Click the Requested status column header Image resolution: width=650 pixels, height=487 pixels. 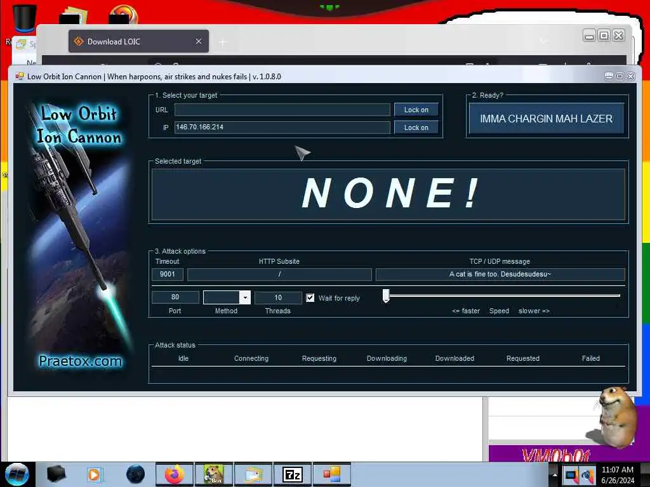pos(523,358)
